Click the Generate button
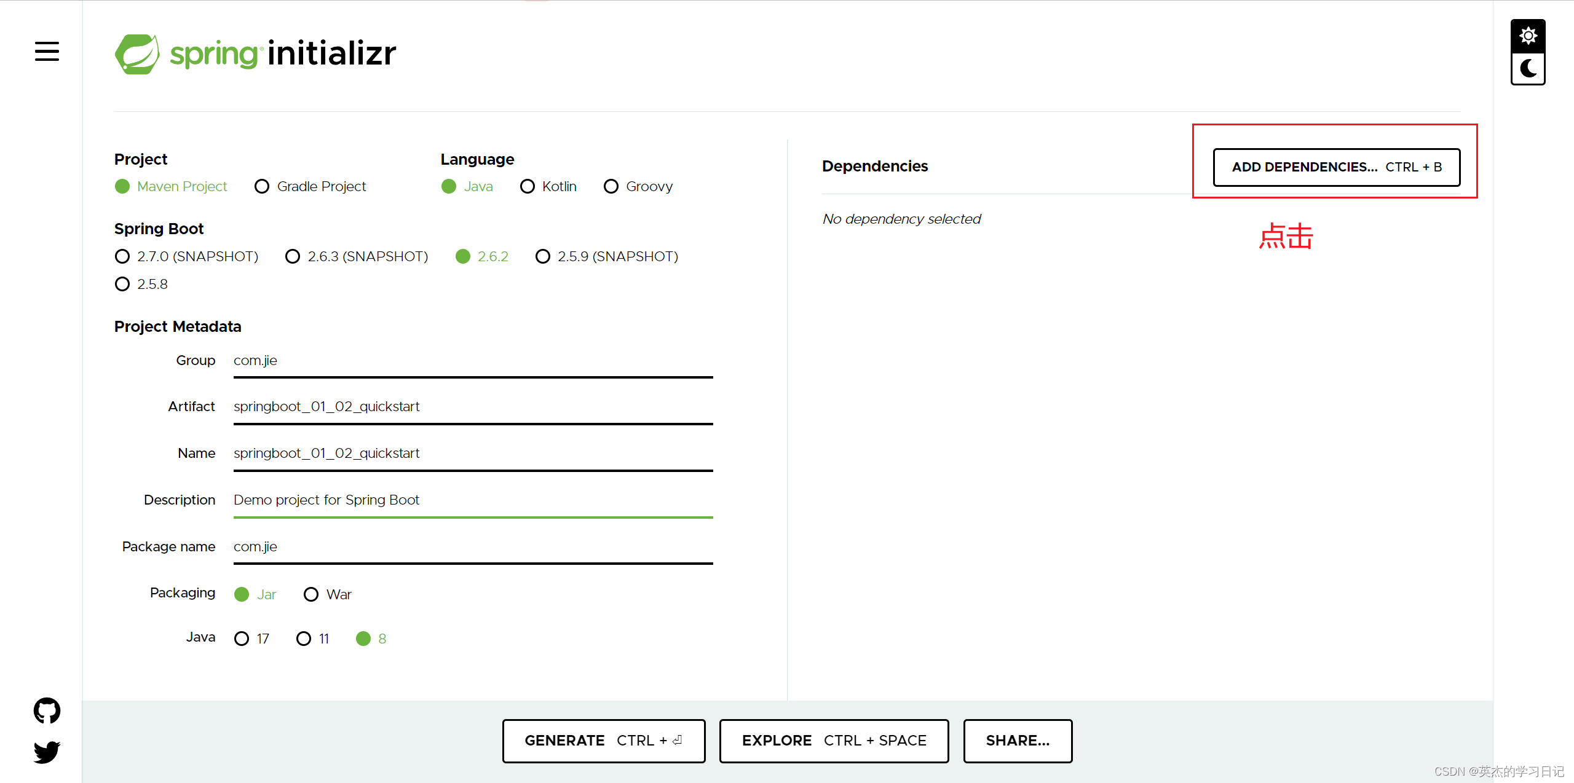This screenshot has height=783, width=1574. [604, 741]
